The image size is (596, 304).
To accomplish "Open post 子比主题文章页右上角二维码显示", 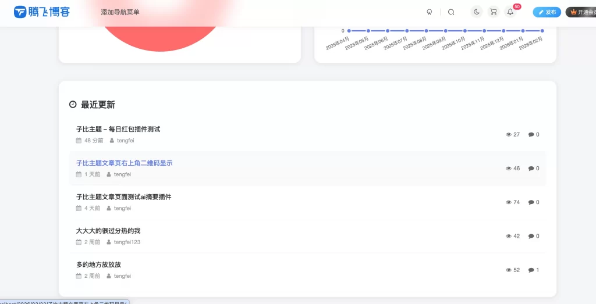I will (125, 163).
